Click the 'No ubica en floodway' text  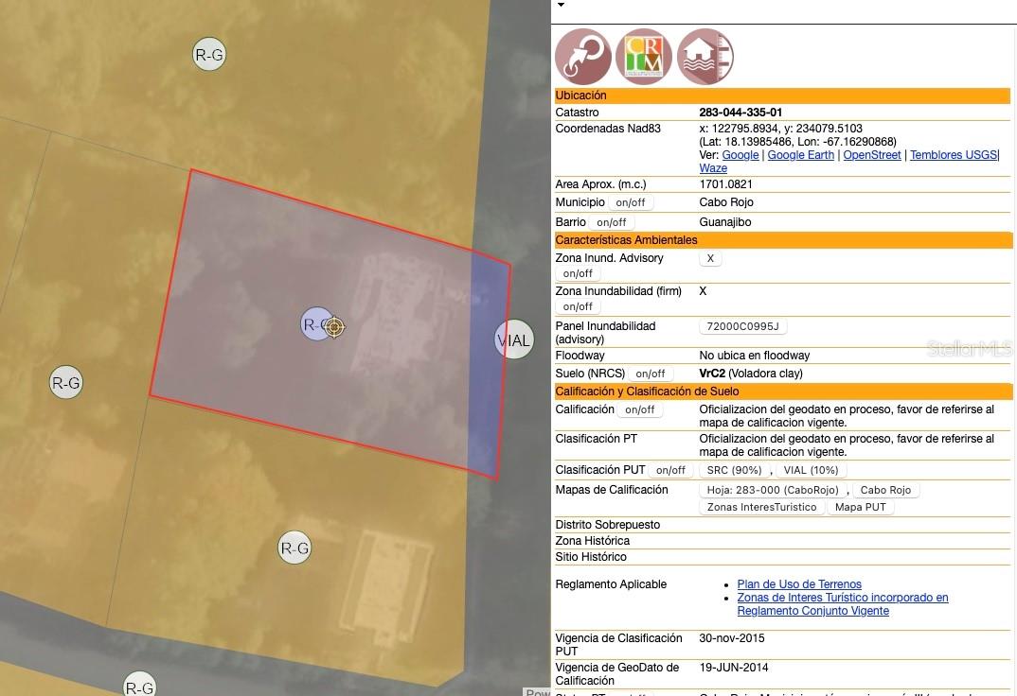pos(755,356)
